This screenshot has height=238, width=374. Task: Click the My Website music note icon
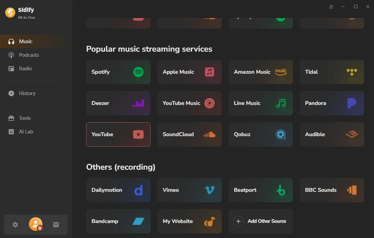(x=209, y=222)
